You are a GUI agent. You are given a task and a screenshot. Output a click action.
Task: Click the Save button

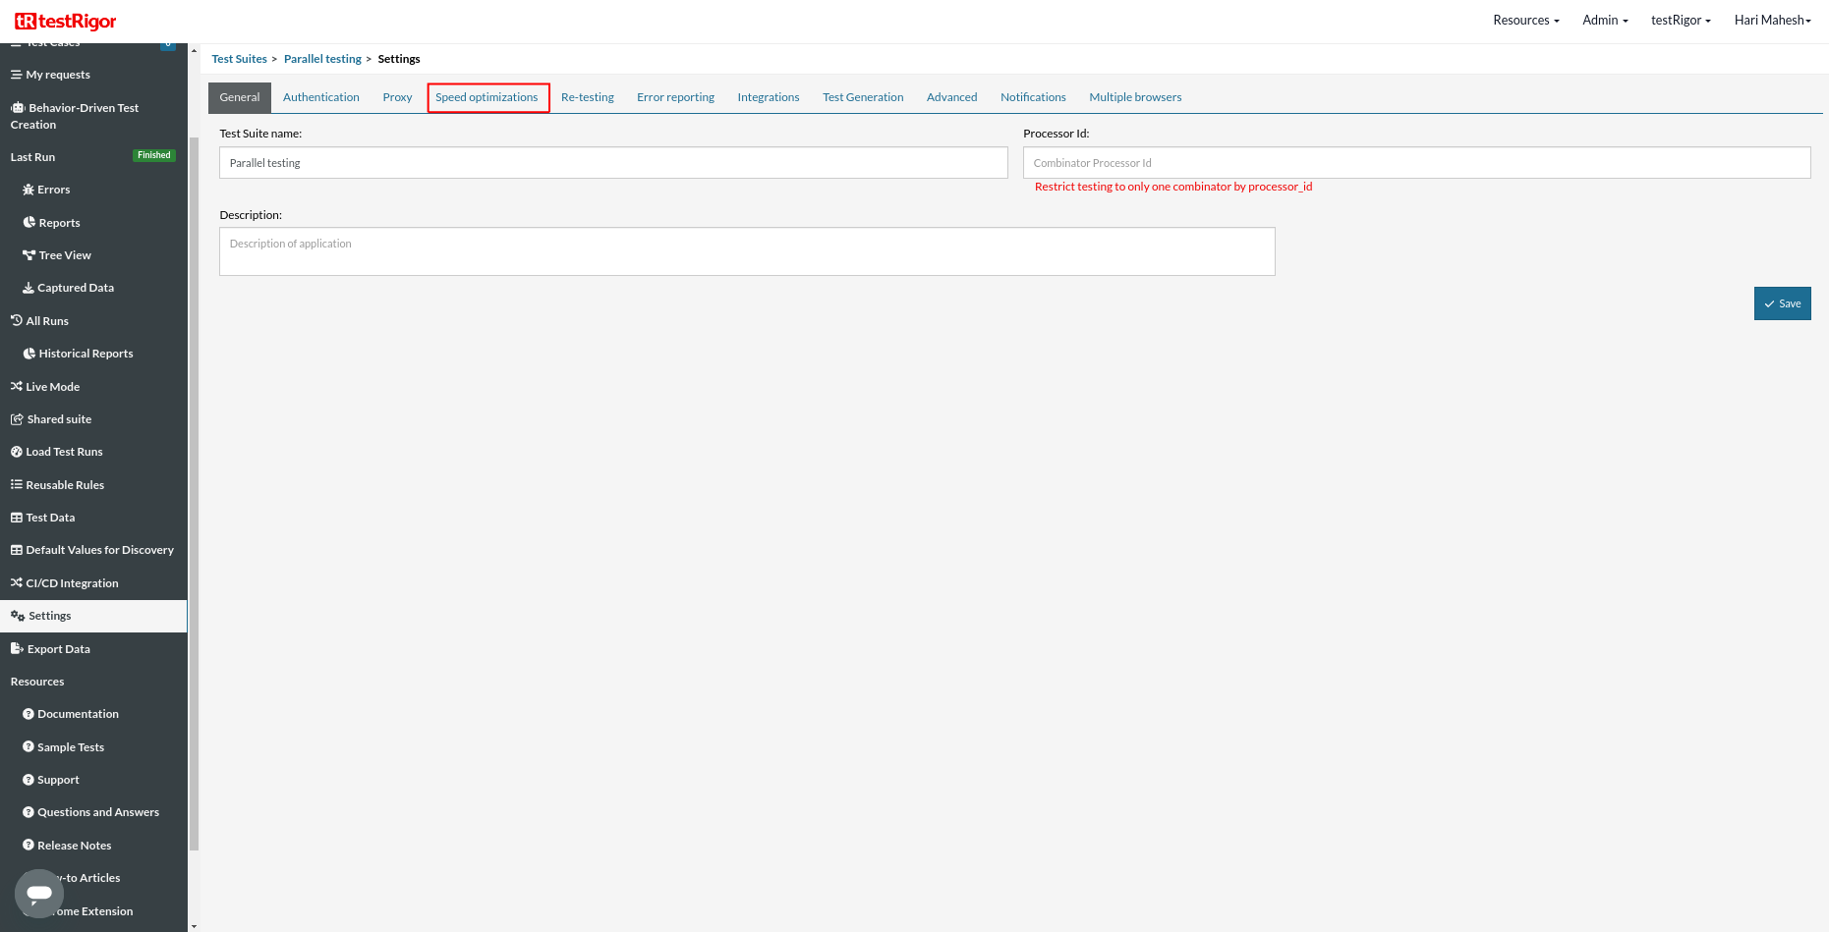pos(1782,303)
